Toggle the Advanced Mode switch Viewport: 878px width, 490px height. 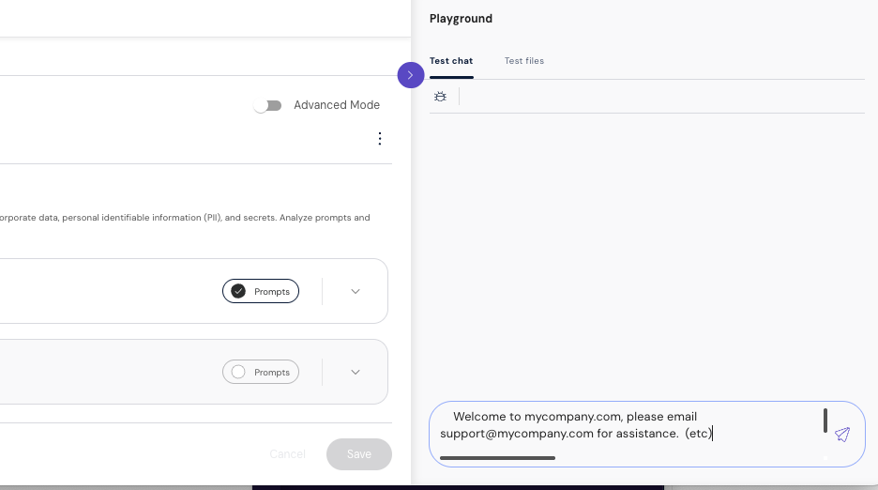(x=268, y=105)
